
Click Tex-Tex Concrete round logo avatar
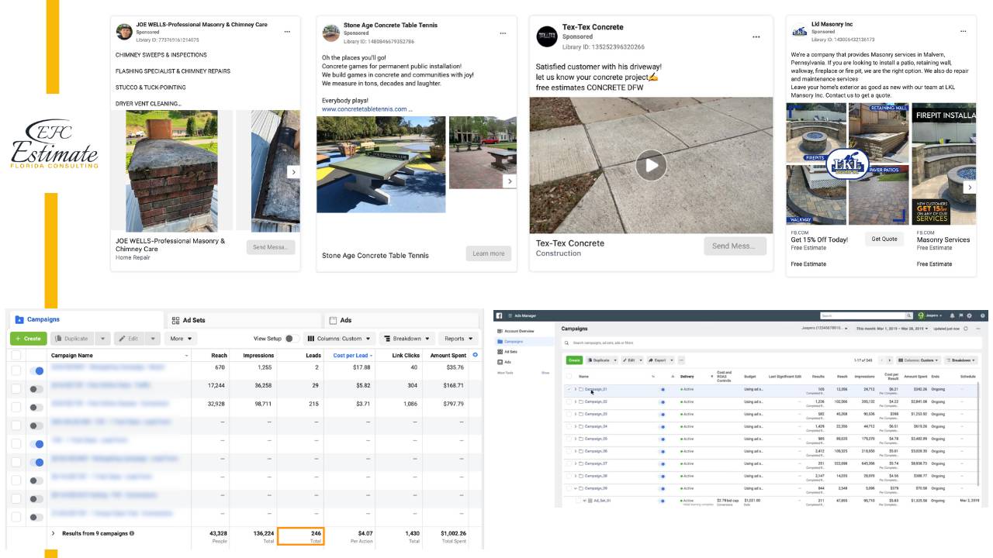pos(547,36)
